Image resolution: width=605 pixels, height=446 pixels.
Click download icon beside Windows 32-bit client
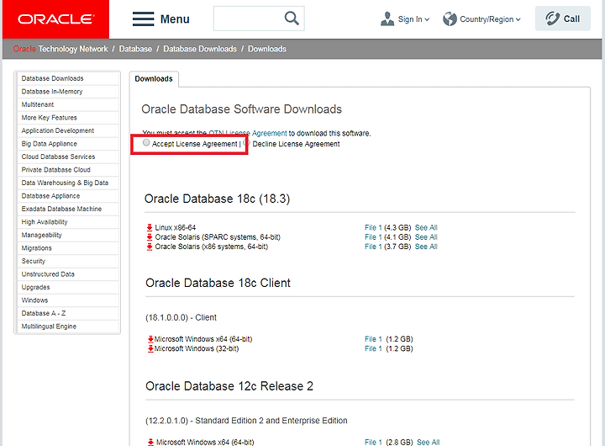(151, 348)
